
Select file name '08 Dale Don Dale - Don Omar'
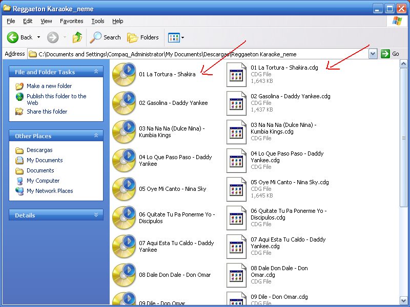[175, 275]
